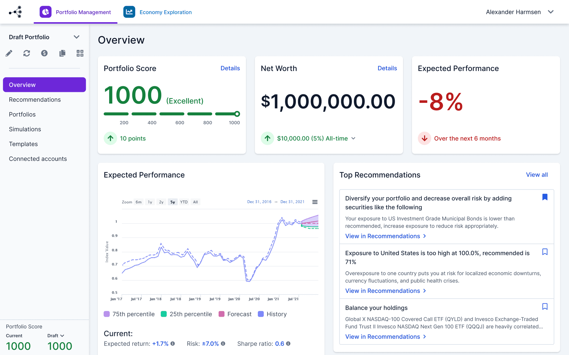Set chart zoom to 1y
The image size is (569, 355).
point(150,202)
